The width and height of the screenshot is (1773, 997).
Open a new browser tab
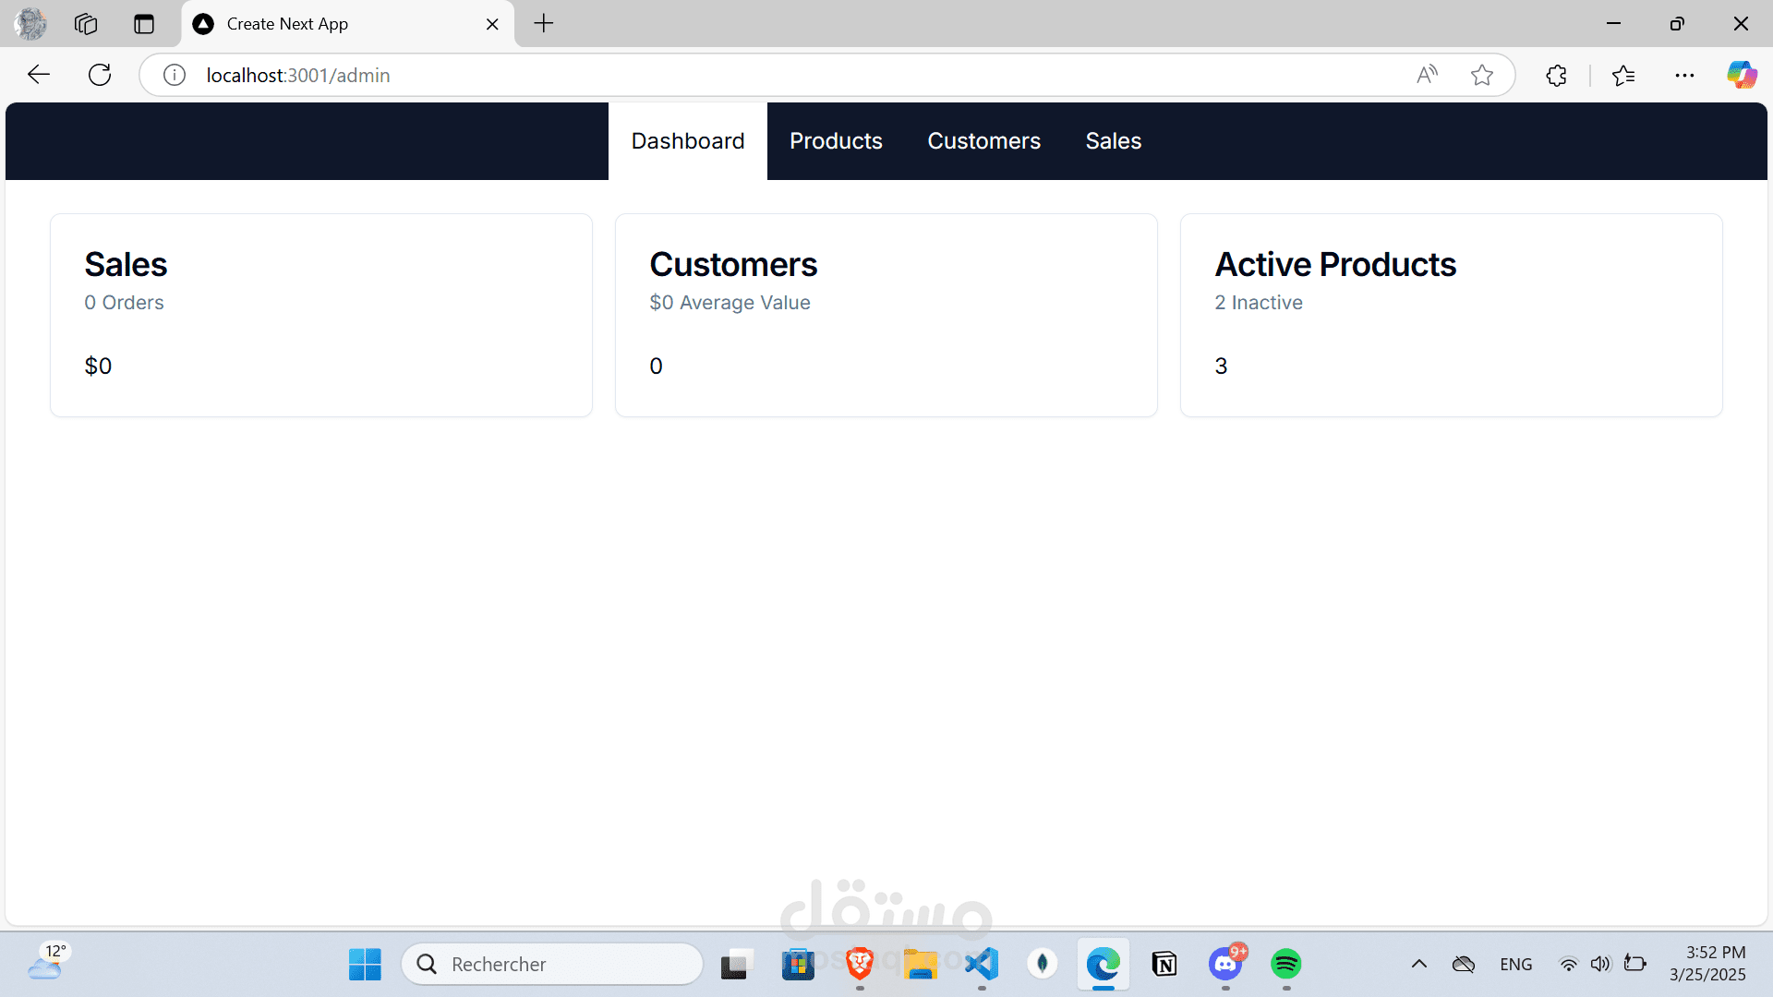point(544,24)
